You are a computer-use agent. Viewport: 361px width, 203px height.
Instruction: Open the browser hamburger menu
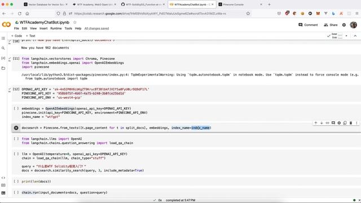pyautogui.click(x=356, y=14)
